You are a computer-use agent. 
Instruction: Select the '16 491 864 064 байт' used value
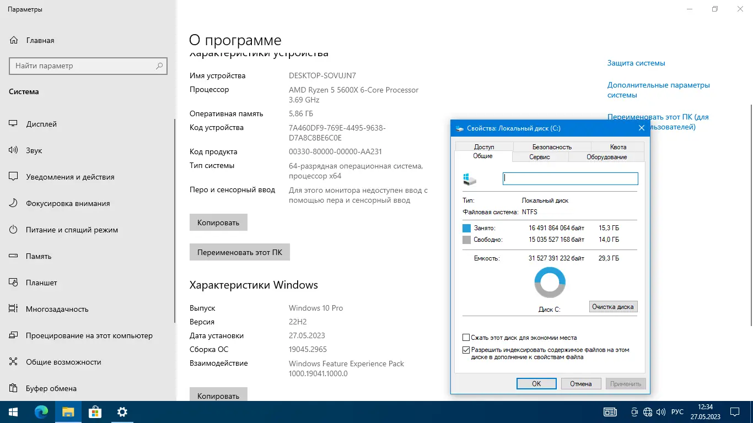(556, 228)
